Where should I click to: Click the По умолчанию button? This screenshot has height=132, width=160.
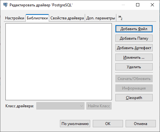pyautogui.click(x=75, y=124)
